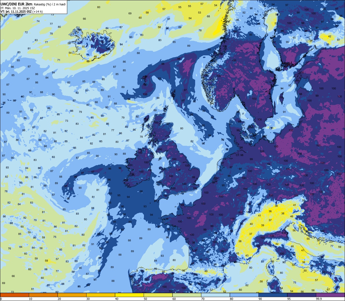Viewport: 345px width, 301px height.
Task: Click the 20–30% legend color swatch
Action: point(72,295)
